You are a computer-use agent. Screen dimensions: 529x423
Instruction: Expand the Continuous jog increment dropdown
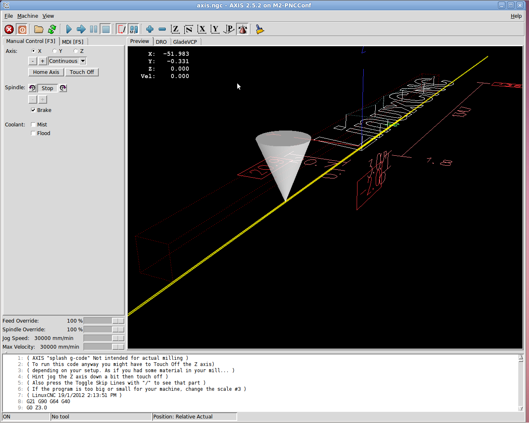(x=83, y=61)
